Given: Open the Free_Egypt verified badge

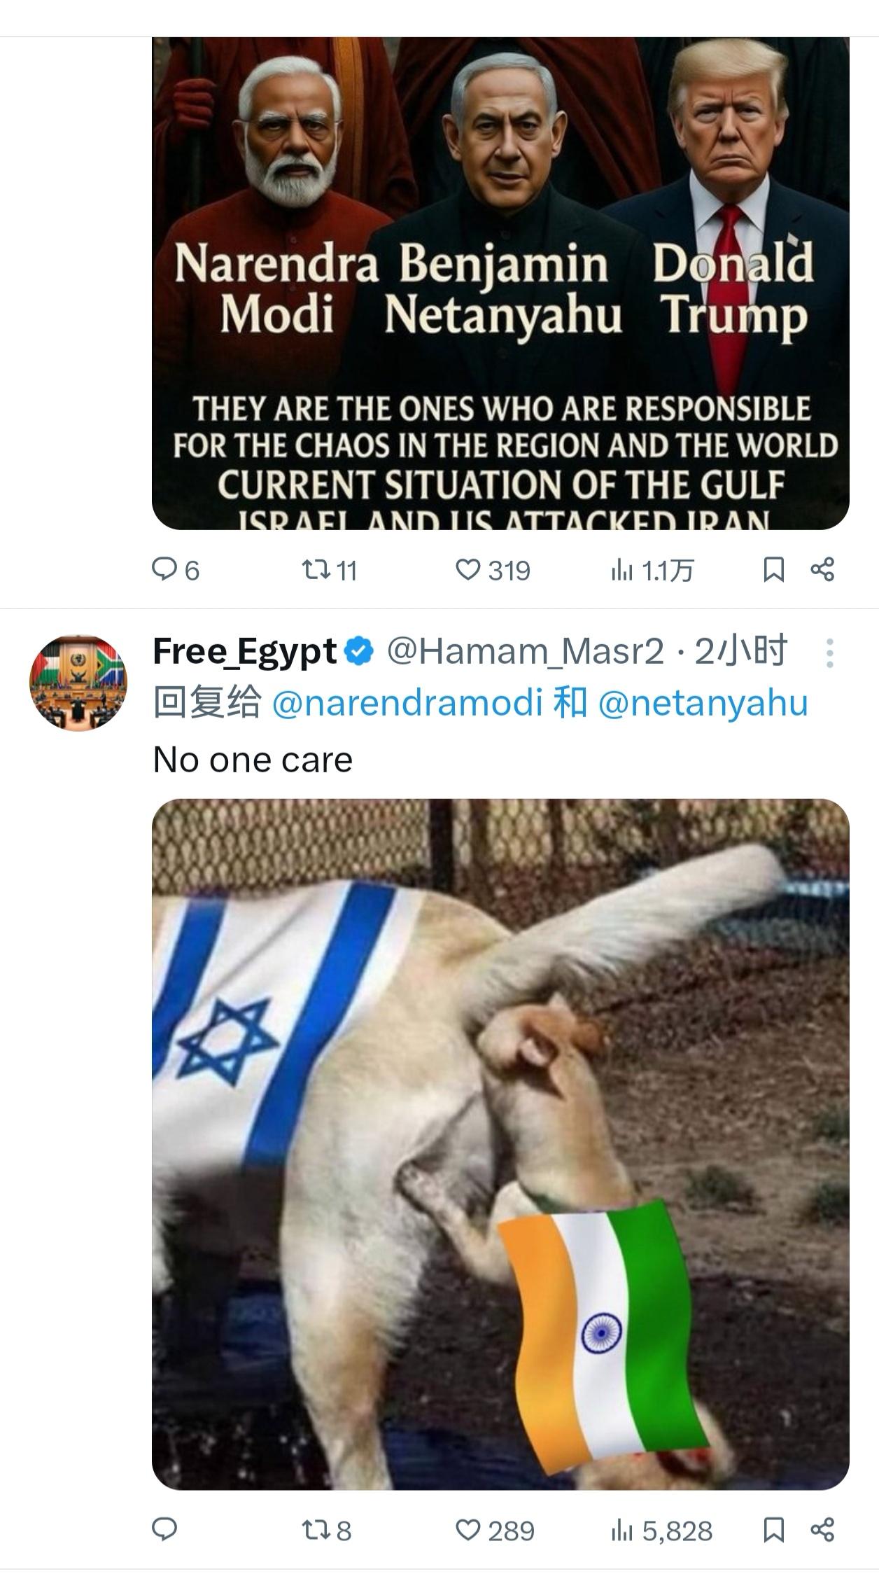Looking at the screenshot, I should 360,652.
